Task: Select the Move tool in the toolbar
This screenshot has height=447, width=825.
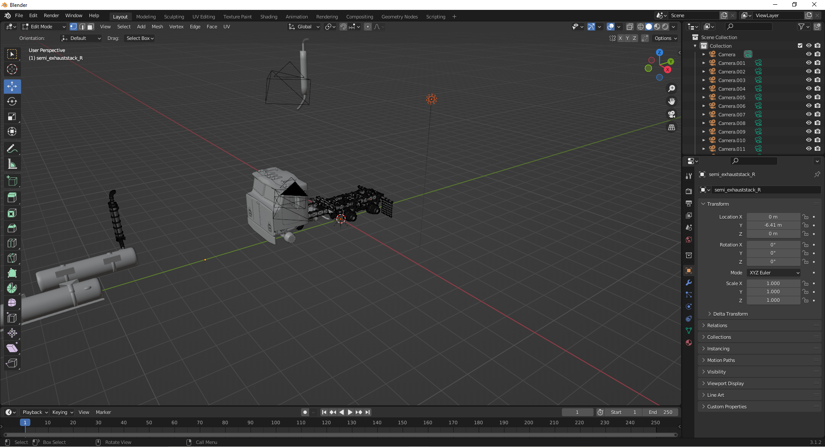Action: [x=12, y=86]
